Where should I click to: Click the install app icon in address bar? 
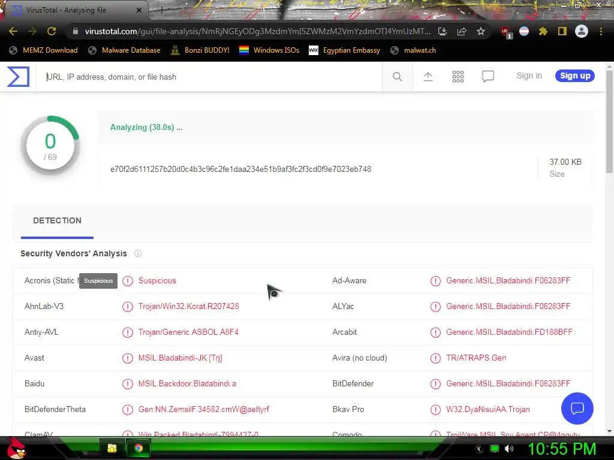443,31
